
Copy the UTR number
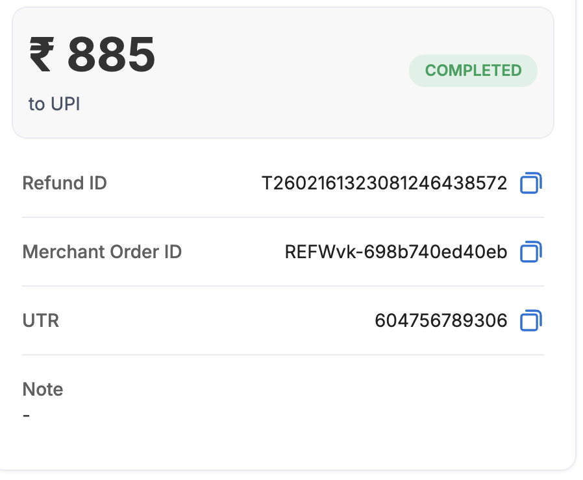coord(530,320)
